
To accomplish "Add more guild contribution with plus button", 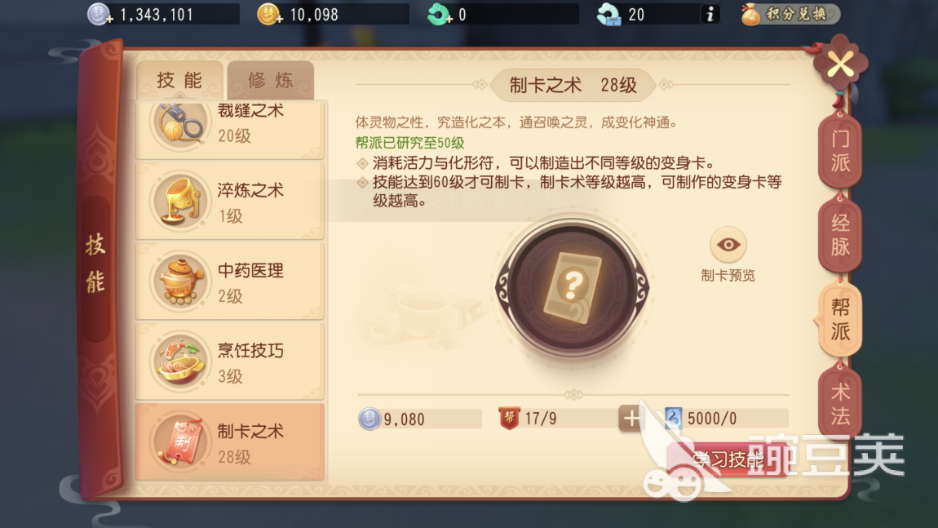I will [631, 419].
